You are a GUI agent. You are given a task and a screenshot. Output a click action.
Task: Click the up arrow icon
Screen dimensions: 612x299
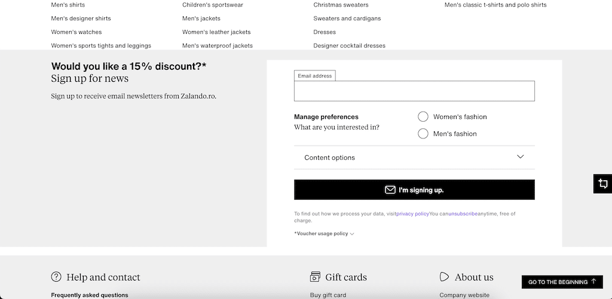pos(593,282)
